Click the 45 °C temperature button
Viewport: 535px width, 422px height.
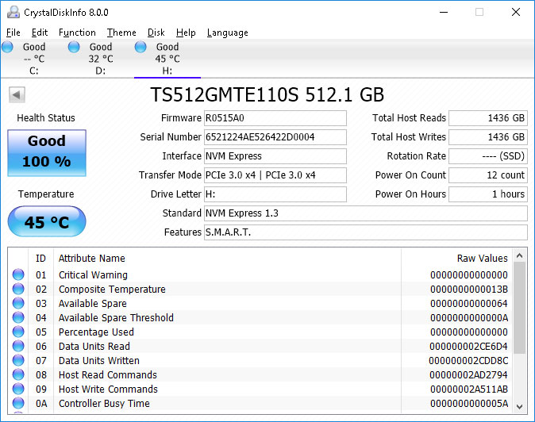[x=47, y=222]
